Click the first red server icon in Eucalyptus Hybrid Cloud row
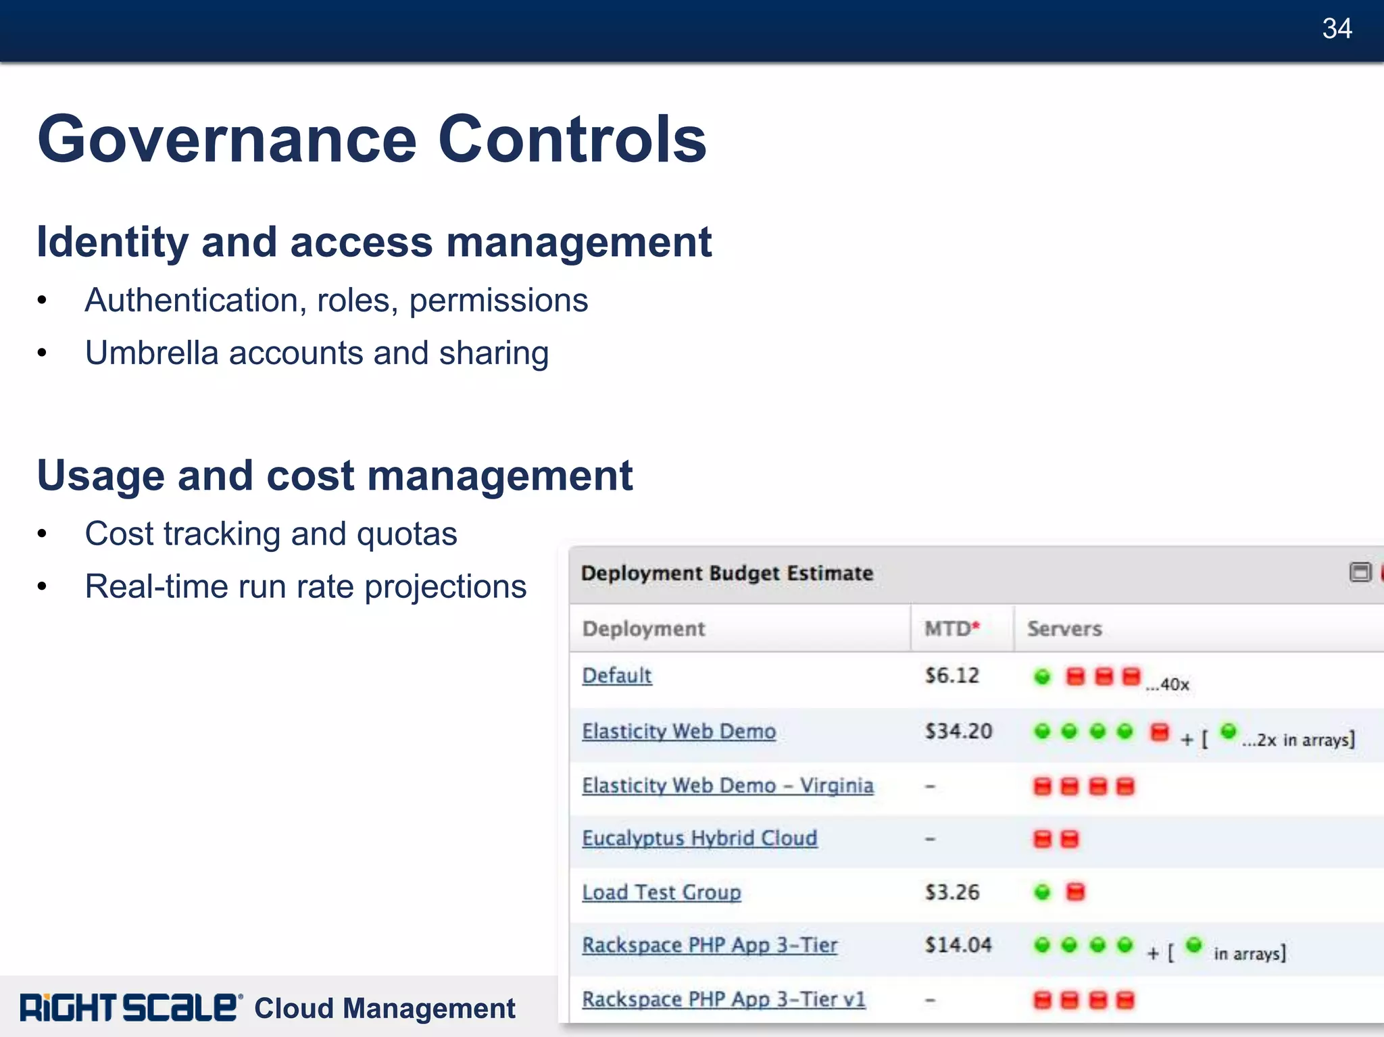This screenshot has width=1384, height=1037. click(1043, 839)
